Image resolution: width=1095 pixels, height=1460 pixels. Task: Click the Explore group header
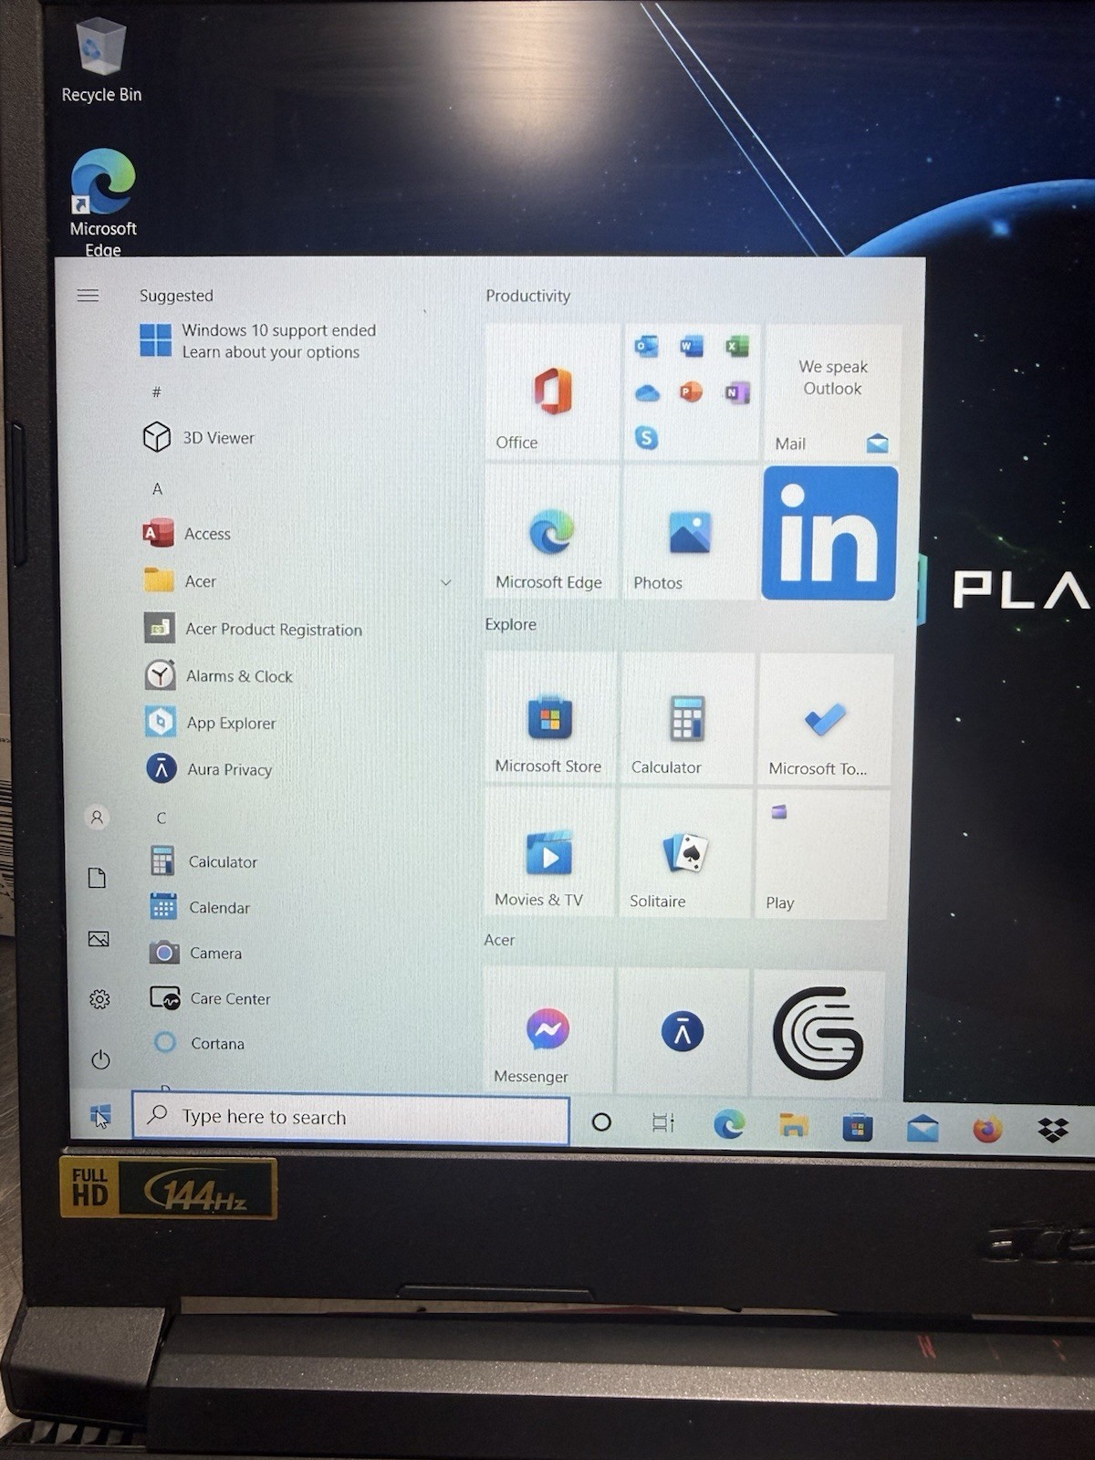[510, 624]
